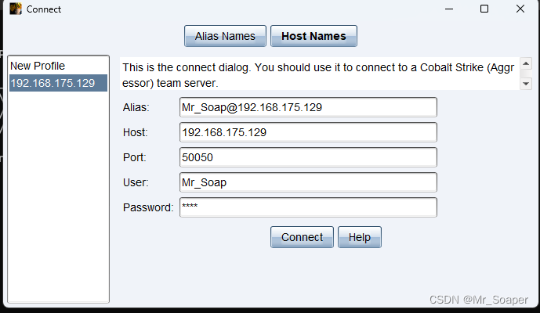Viewport: 540px width, 313px height.
Task: Maximize the Connect dialog window
Action: point(484,9)
